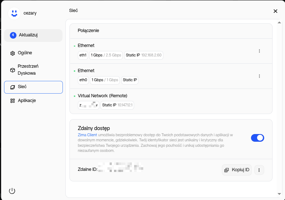Click the Sieć network icon in sidebar
Image resolution: width=285 pixels, height=200 pixels.
pos(12,87)
